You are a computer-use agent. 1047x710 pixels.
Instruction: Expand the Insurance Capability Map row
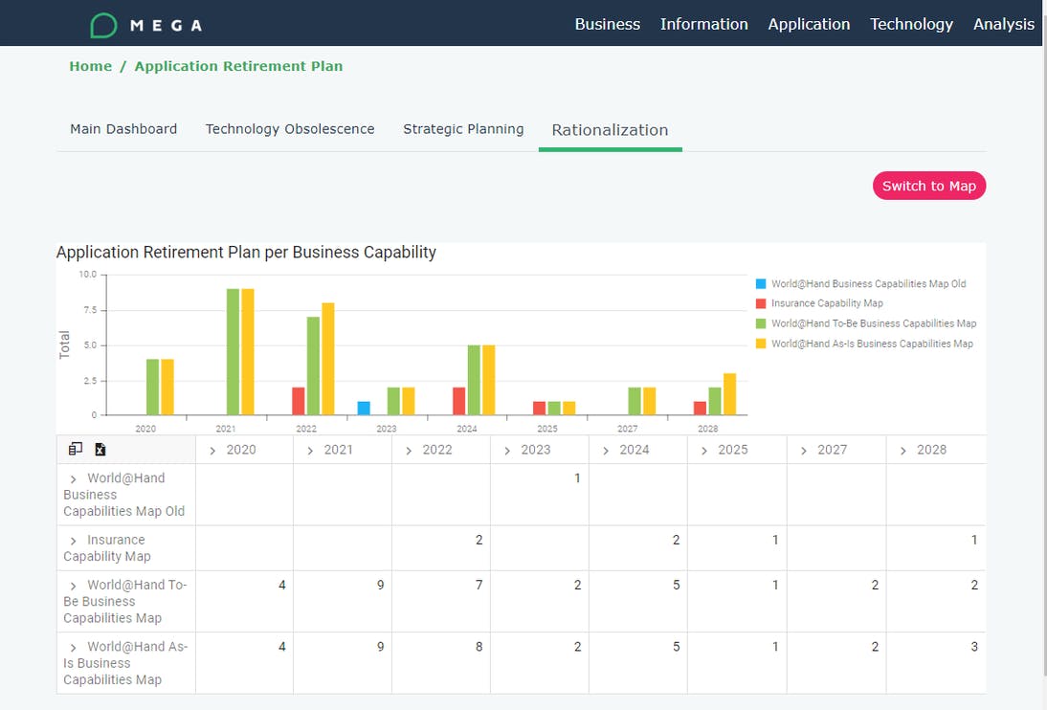point(75,539)
